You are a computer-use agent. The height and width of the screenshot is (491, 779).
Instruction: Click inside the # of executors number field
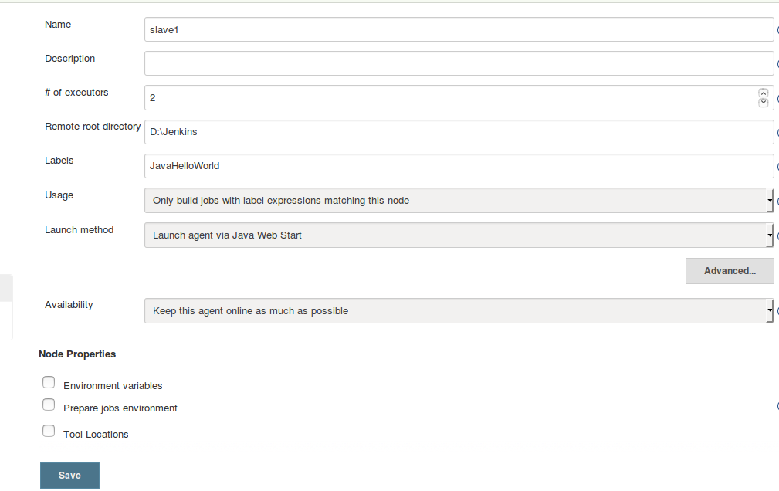click(x=449, y=98)
